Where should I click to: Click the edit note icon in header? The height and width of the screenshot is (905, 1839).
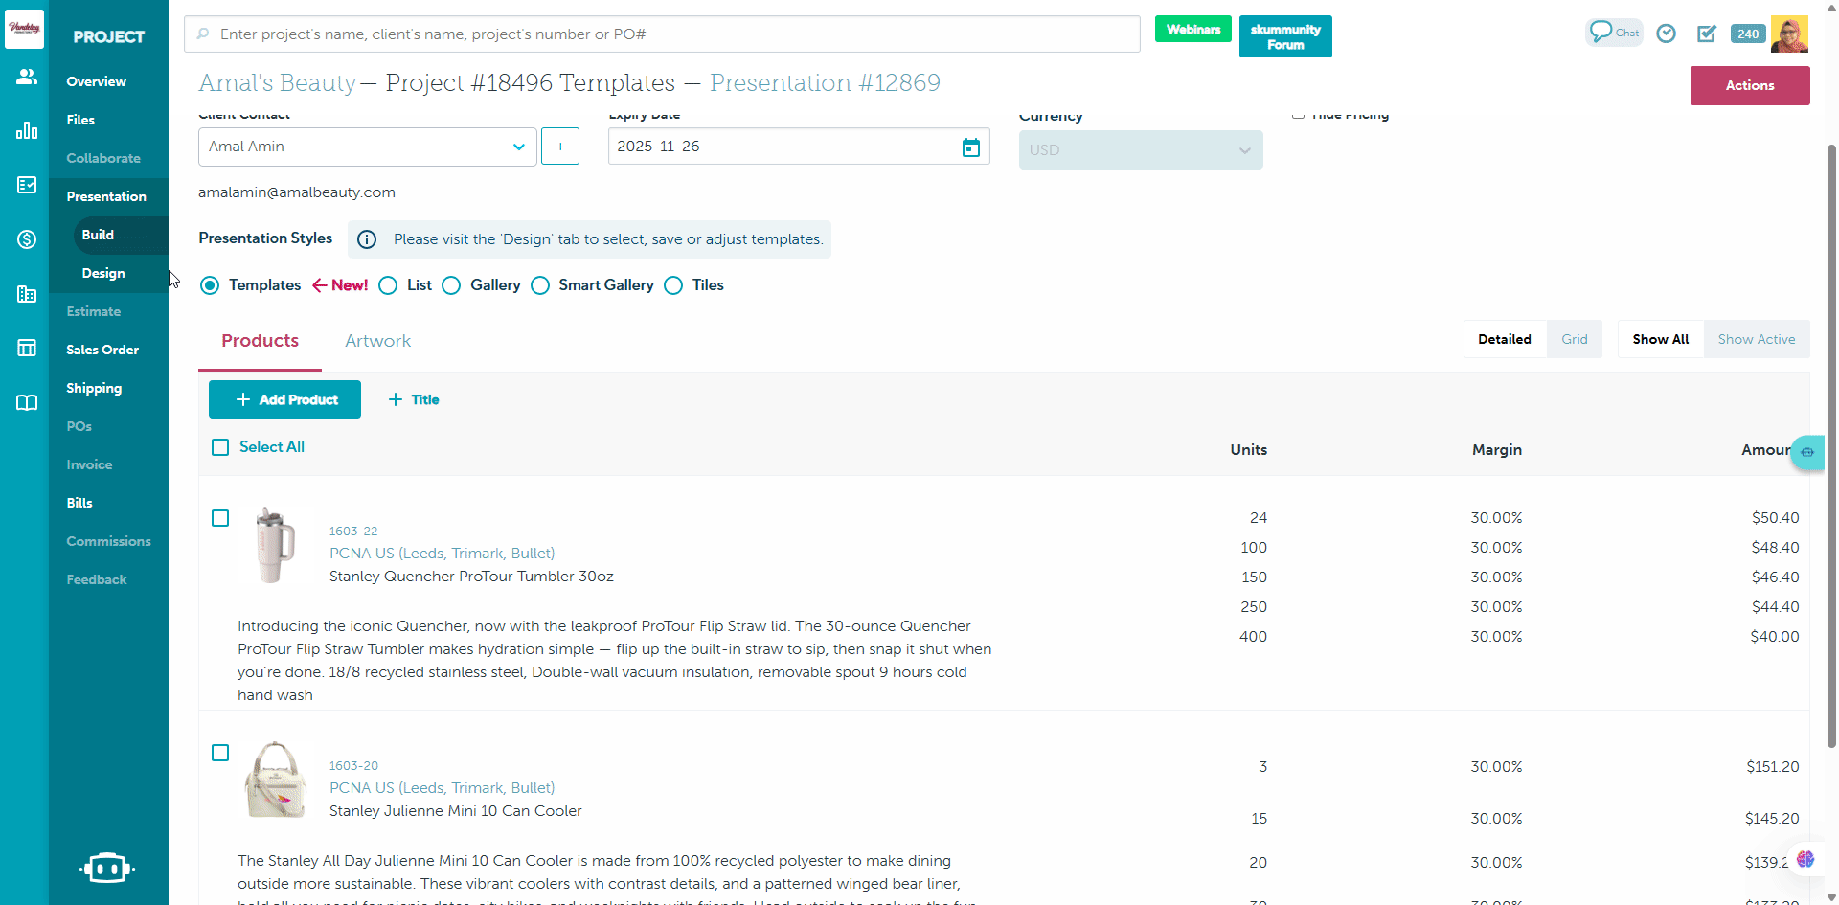coord(1706,34)
